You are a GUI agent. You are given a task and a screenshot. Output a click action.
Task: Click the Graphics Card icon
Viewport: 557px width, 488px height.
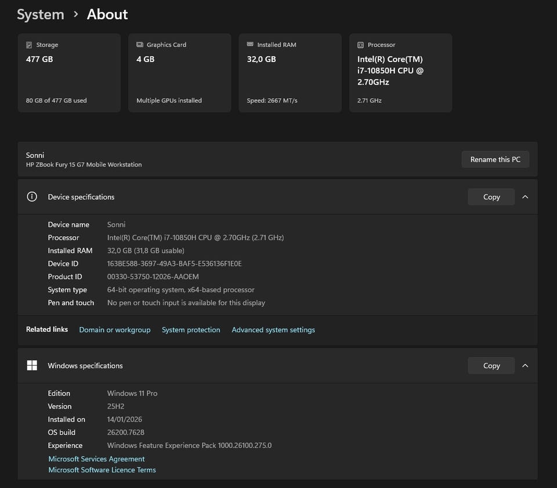[140, 45]
